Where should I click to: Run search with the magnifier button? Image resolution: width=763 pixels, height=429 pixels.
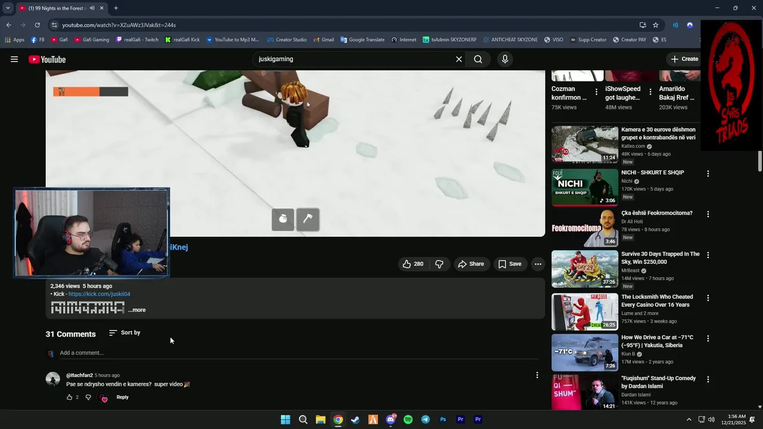click(478, 59)
